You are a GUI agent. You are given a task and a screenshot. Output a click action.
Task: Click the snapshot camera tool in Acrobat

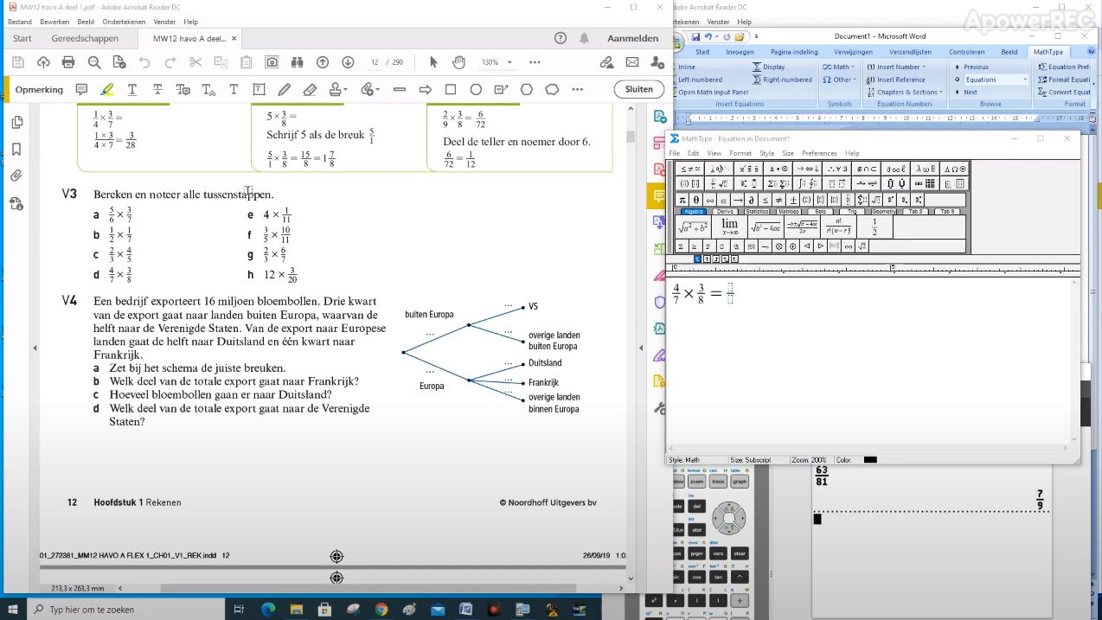(x=272, y=62)
